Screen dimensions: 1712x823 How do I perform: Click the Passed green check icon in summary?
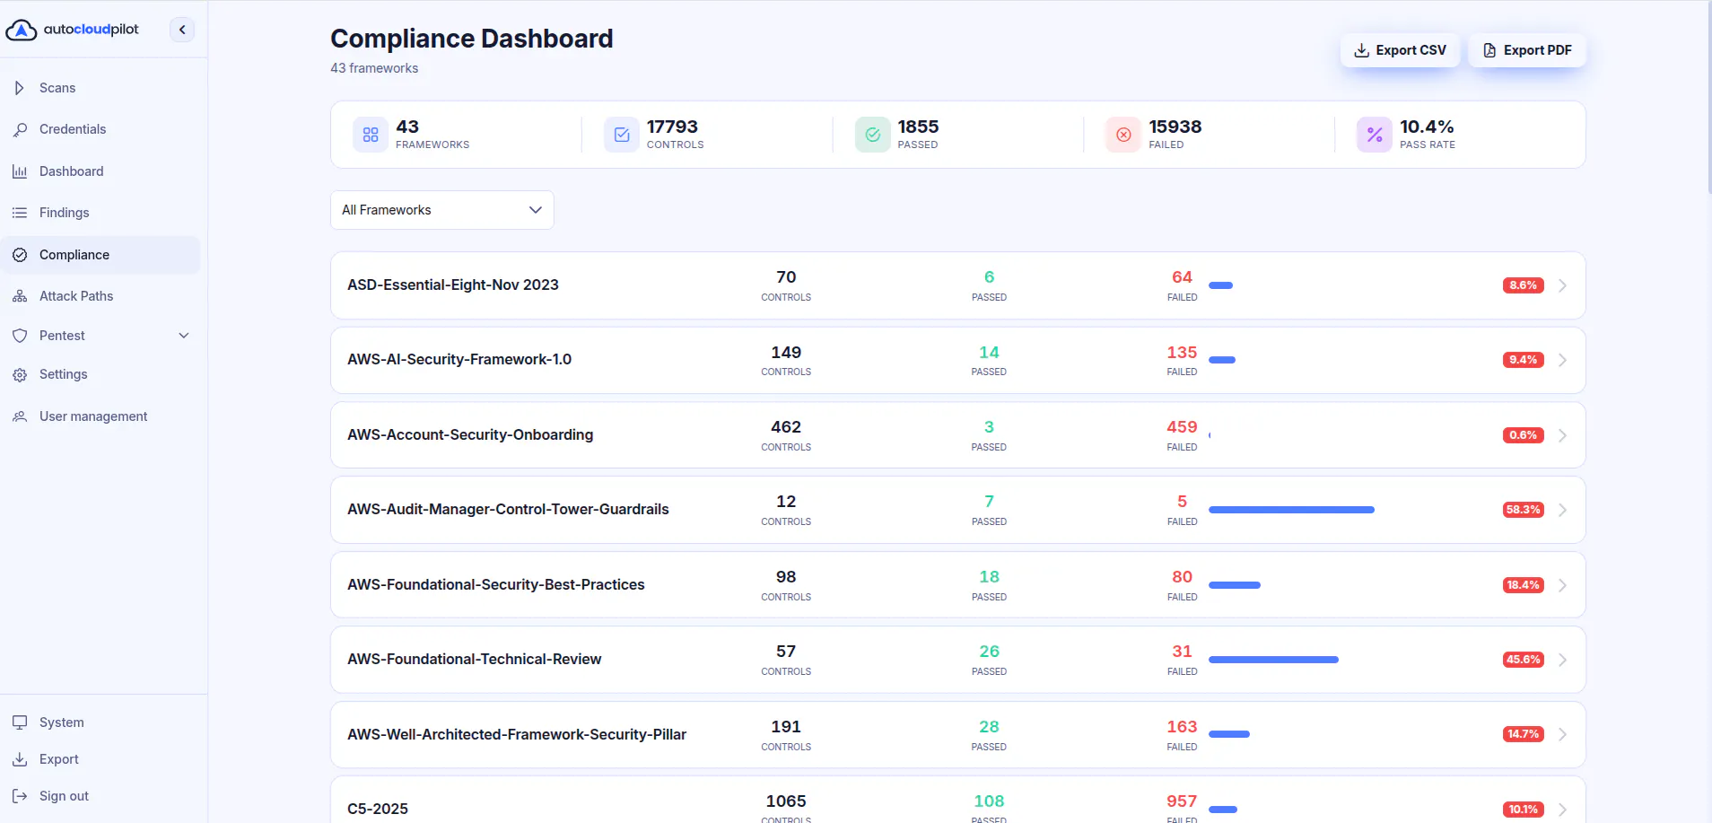(x=873, y=135)
